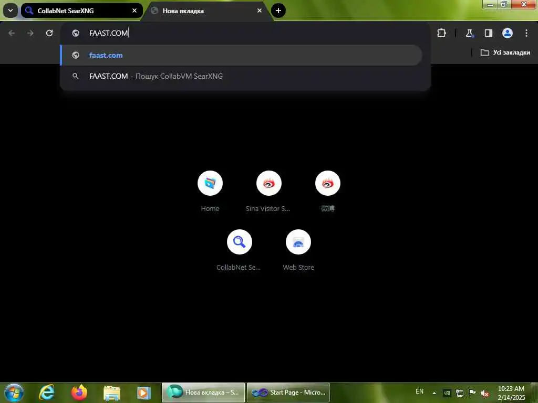Click the EN language indicator
538x403 pixels.
419,391
